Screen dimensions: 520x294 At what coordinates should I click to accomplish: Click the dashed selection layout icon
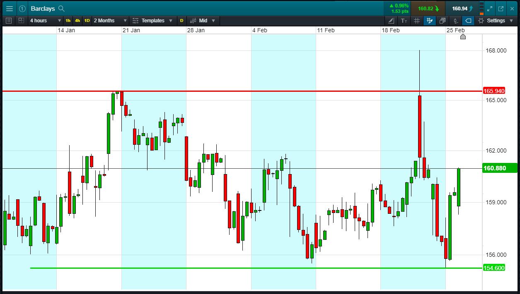coord(21,21)
